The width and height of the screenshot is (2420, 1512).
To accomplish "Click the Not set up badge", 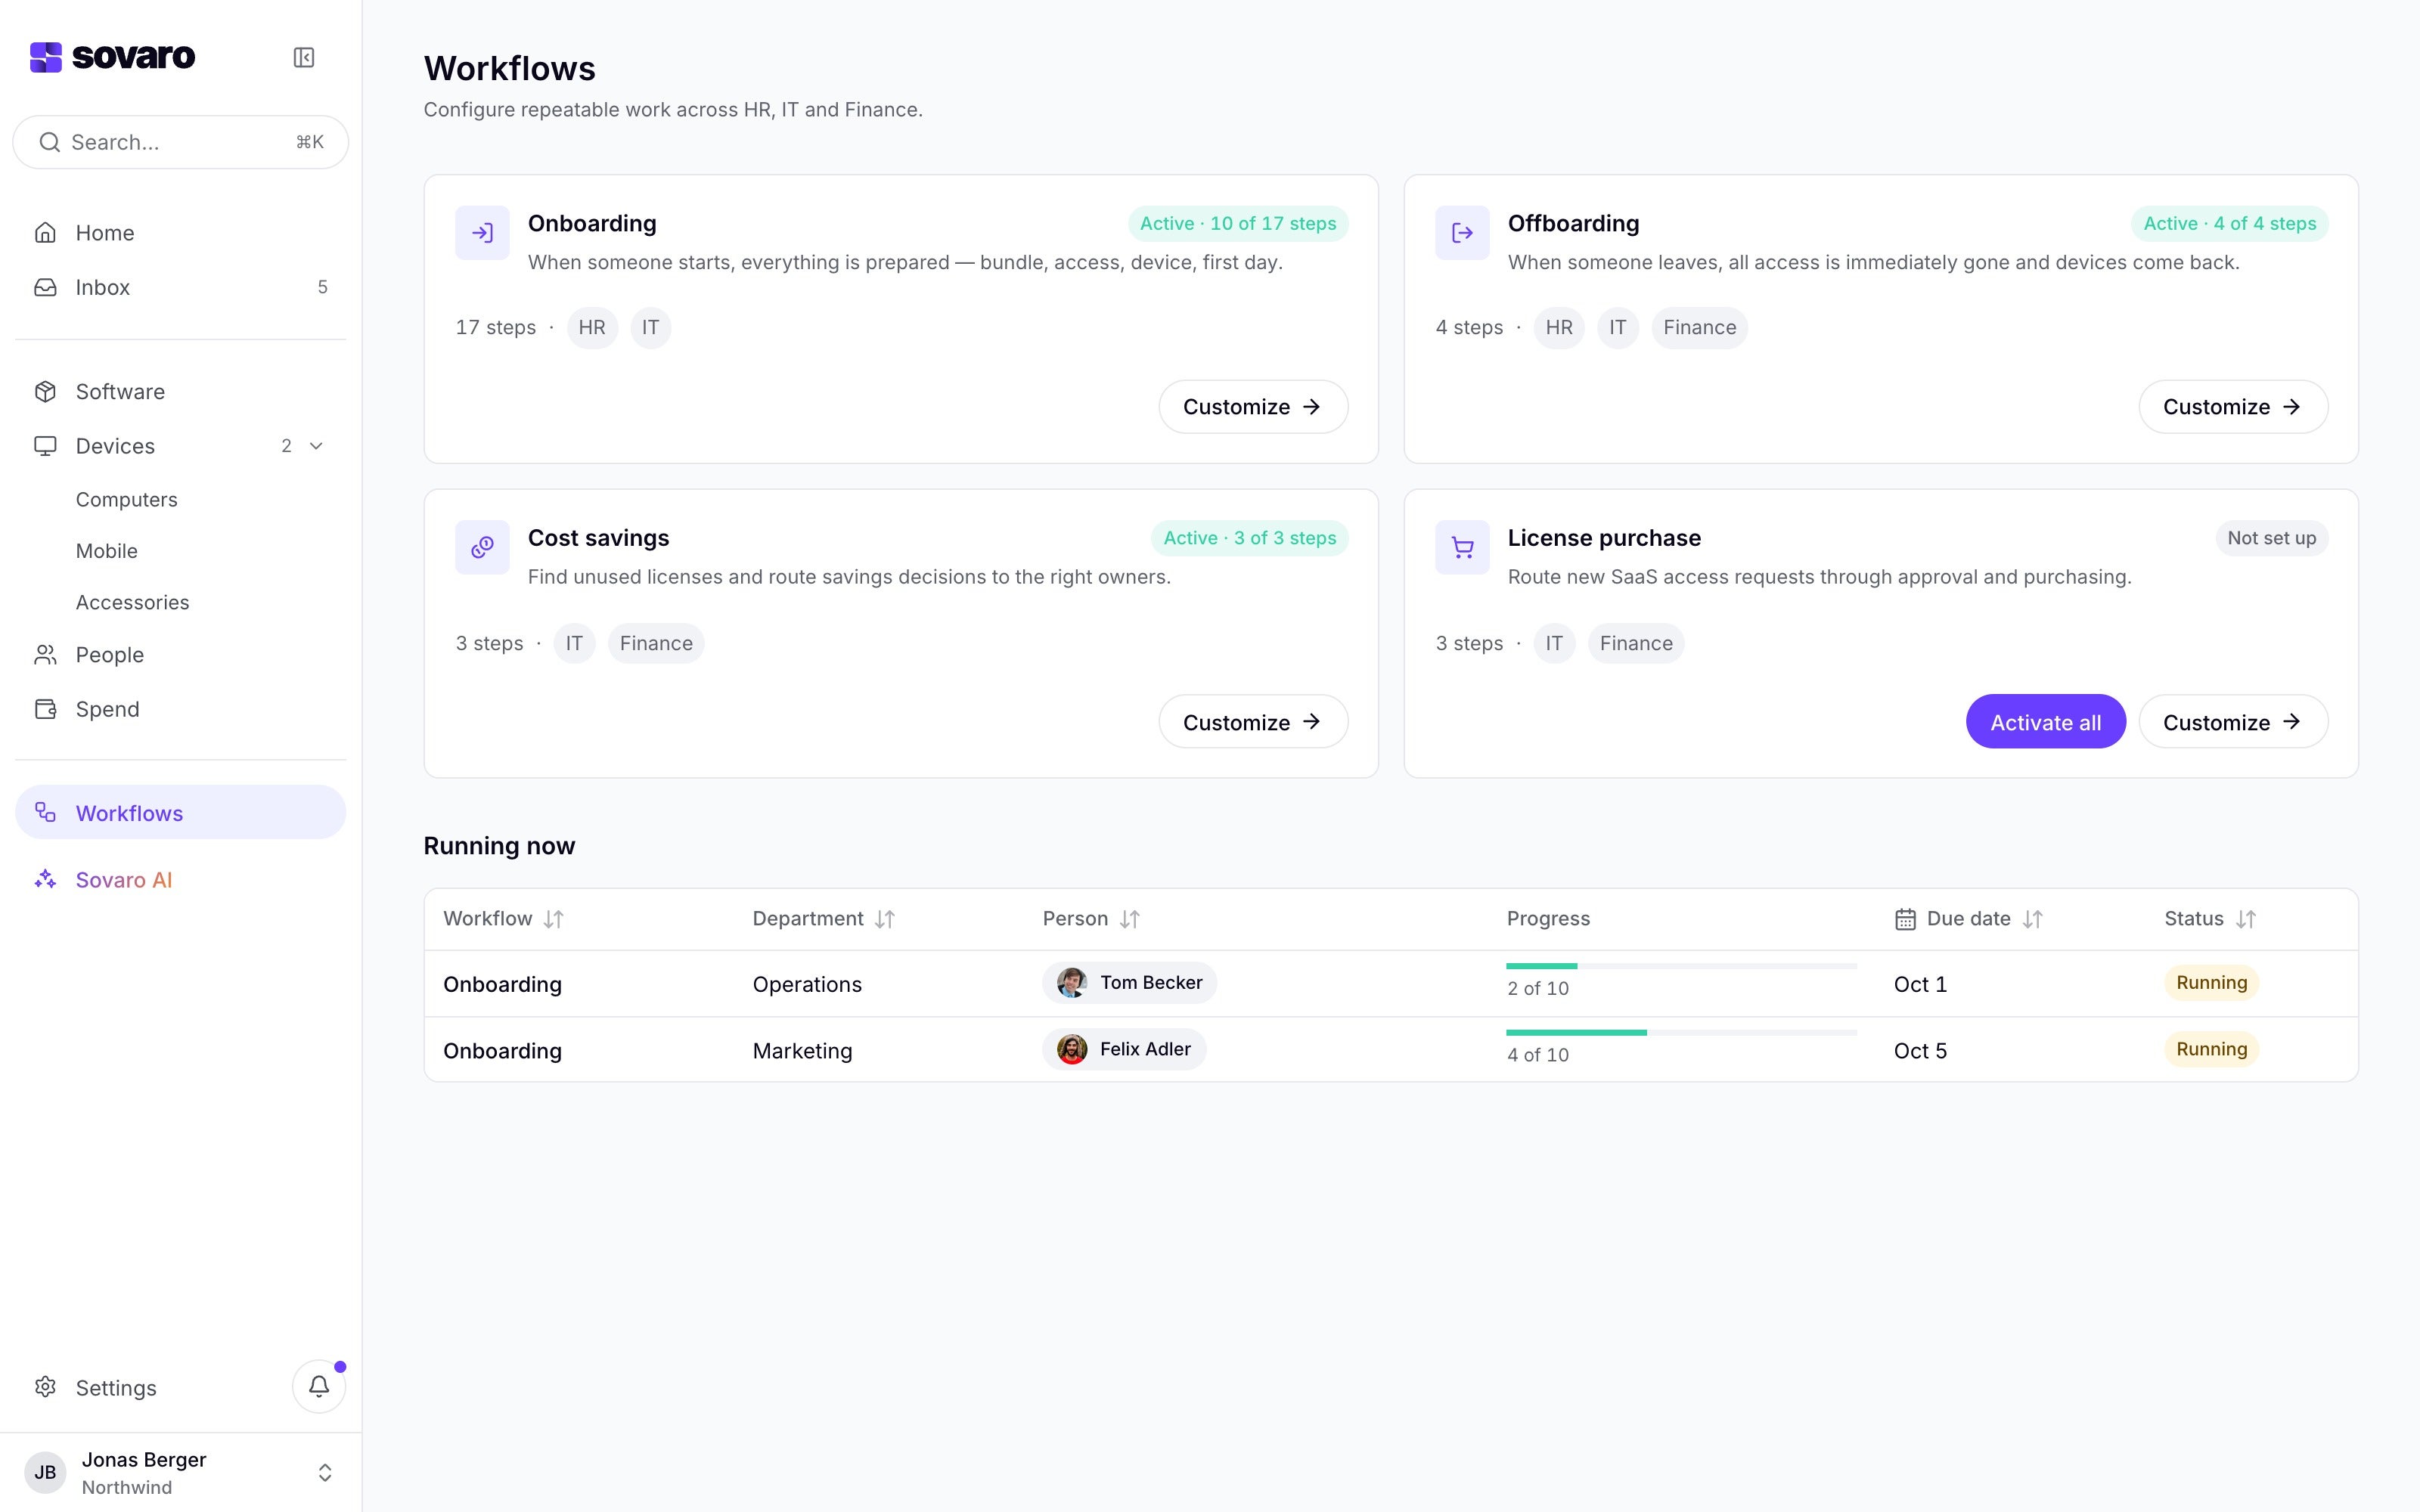I will [x=2271, y=538].
